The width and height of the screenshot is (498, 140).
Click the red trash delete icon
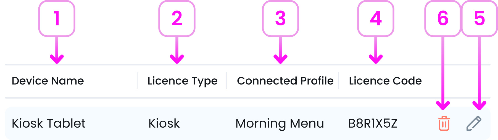[x=444, y=123]
